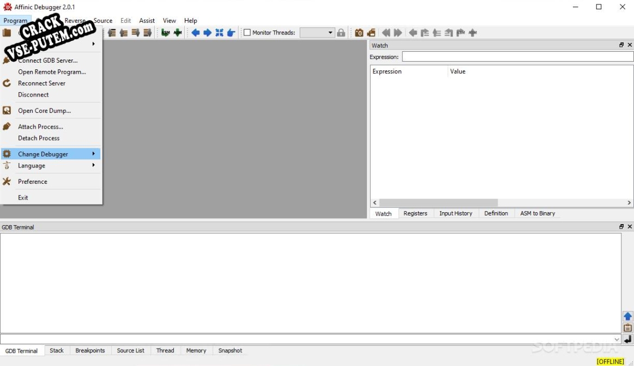Viewport: 634px width, 366px height.
Task: Switch to the Snapshot tab
Action: click(230, 351)
